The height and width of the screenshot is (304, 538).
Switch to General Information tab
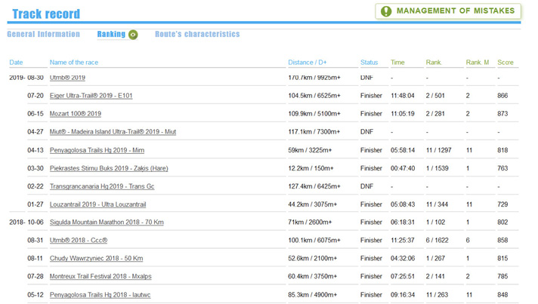pos(44,34)
